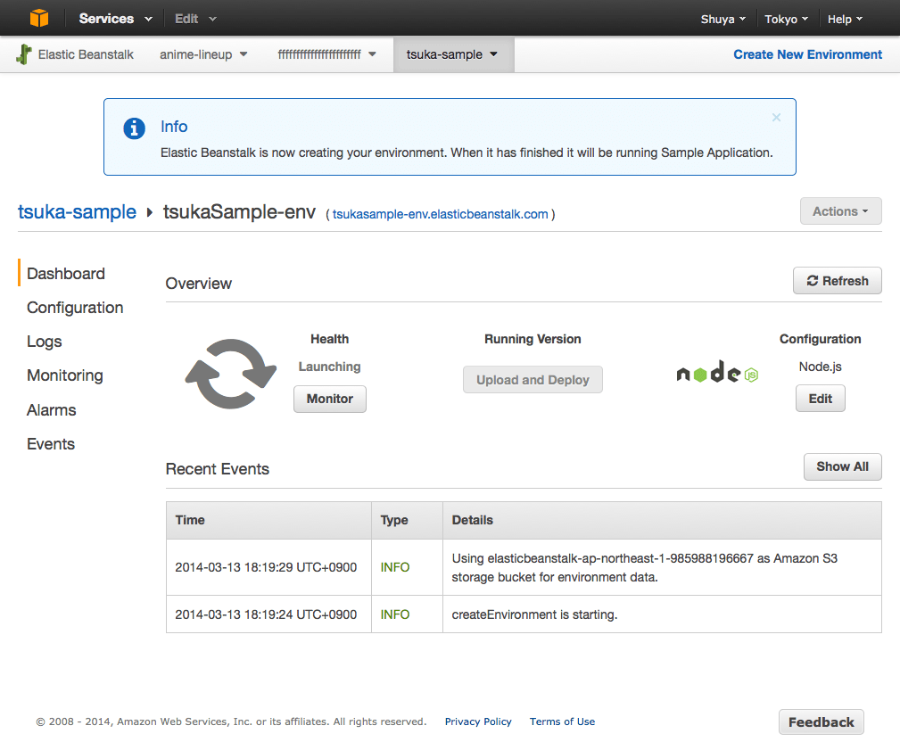Click the Create New Environment link

tap(807, 54)
